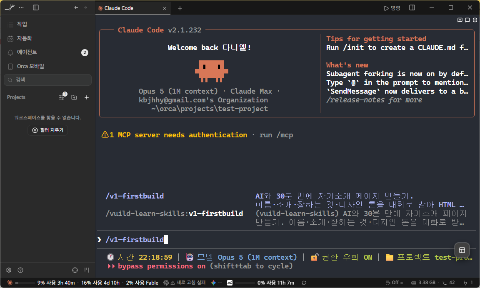Toggle the right side panel
The height and width of the screenshot is (288, 480).
point(412,7)
